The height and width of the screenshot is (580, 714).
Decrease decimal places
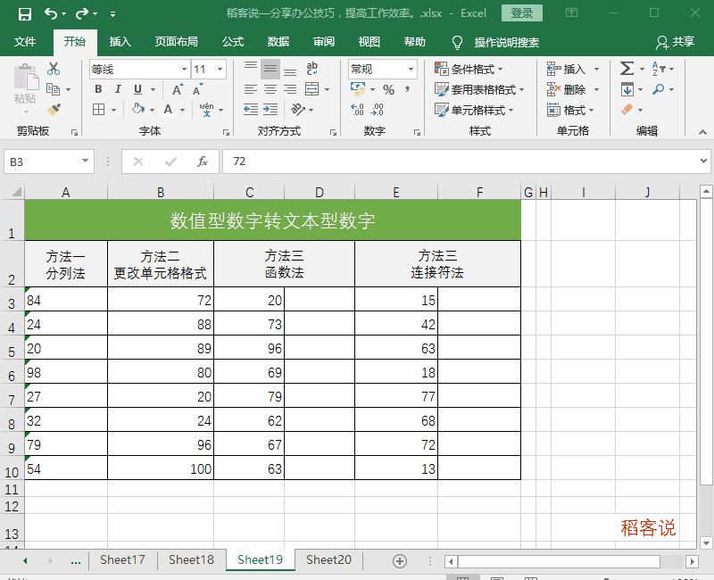click(x=378, y=109)
